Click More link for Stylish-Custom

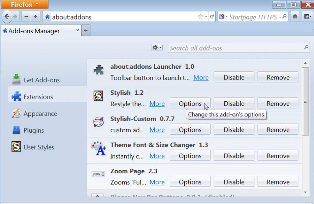point(157,130)
